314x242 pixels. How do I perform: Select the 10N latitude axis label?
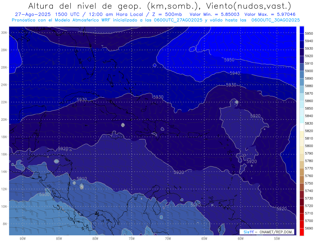[x=4, y=206]
